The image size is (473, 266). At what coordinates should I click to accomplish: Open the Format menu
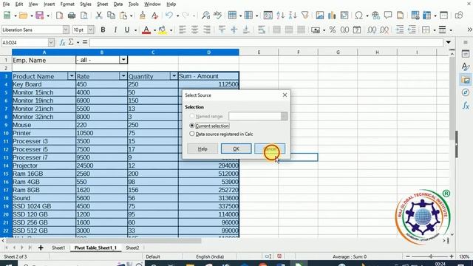[67, 4]
